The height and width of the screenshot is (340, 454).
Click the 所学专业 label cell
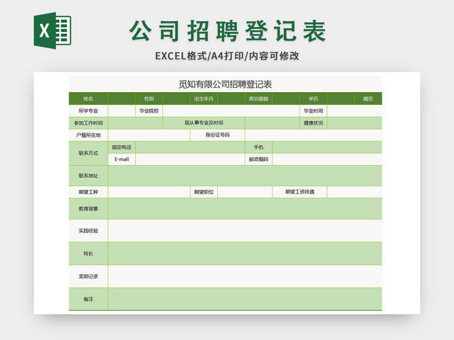(x=88, y=110)
